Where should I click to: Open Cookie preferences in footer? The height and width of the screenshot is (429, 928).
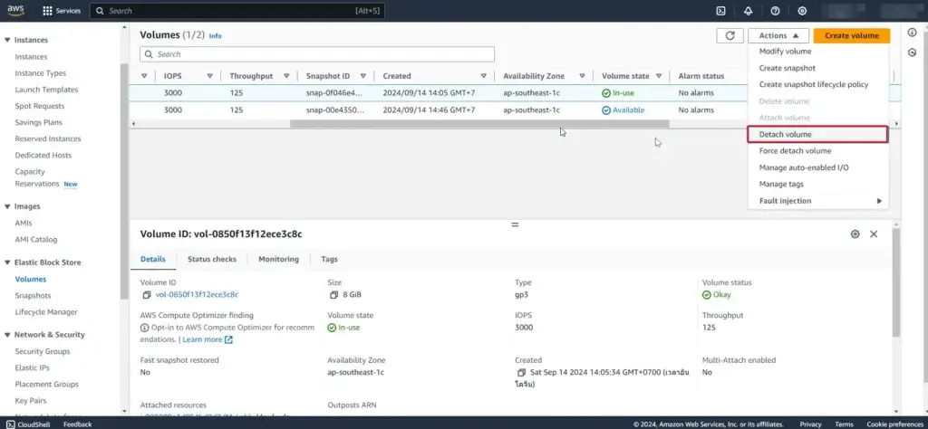[894, 424]
